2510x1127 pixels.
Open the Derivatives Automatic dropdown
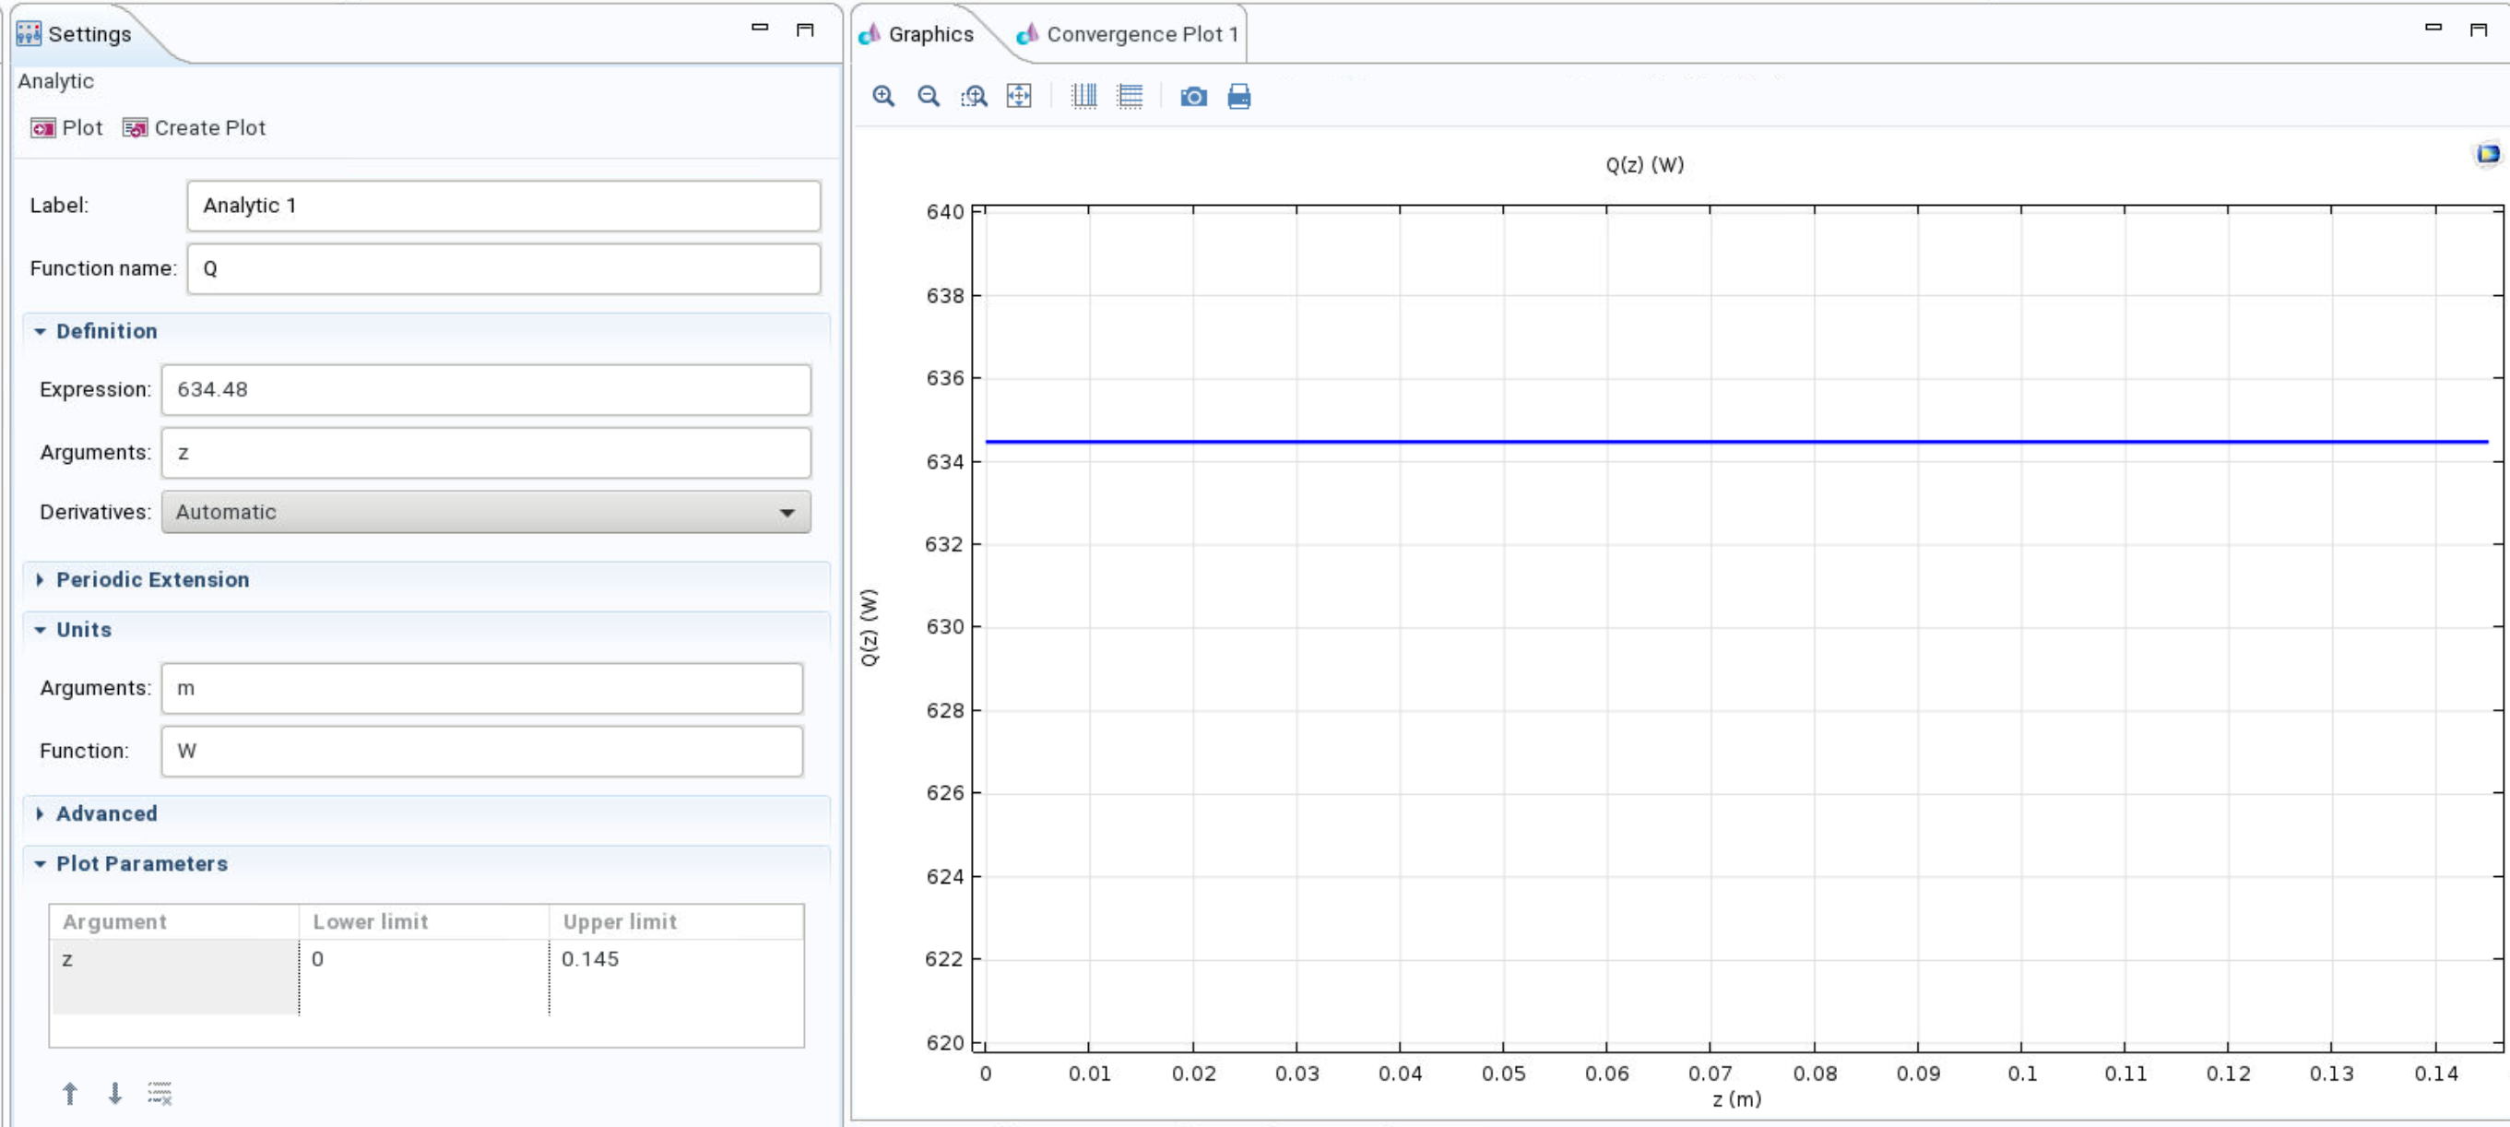tap(485, 512)
